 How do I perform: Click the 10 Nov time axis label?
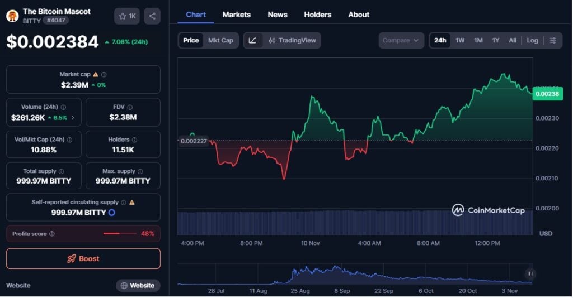click(x=310, y=243)
